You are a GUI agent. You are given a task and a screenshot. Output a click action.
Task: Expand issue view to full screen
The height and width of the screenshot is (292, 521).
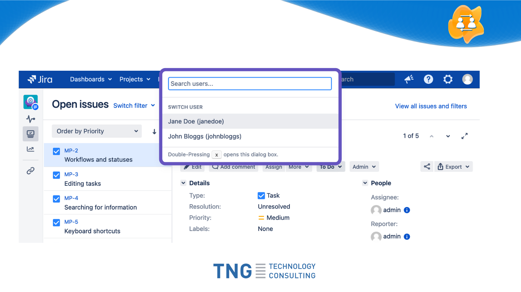coord(465,136)
